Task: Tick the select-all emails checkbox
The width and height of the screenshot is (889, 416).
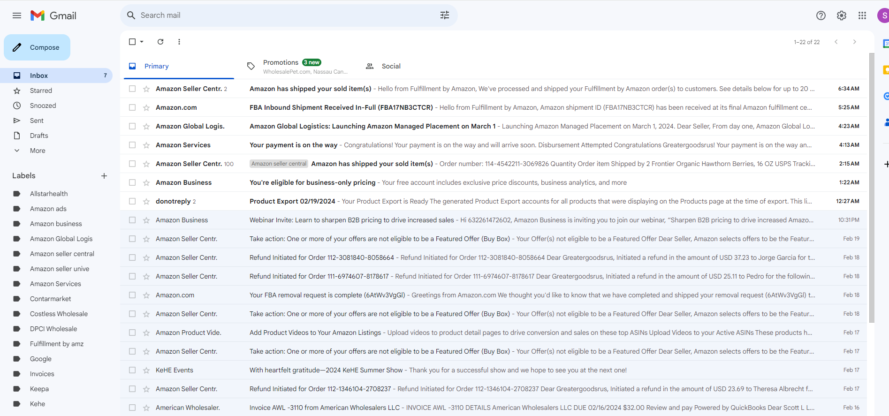Action: [x=132, y=42]
